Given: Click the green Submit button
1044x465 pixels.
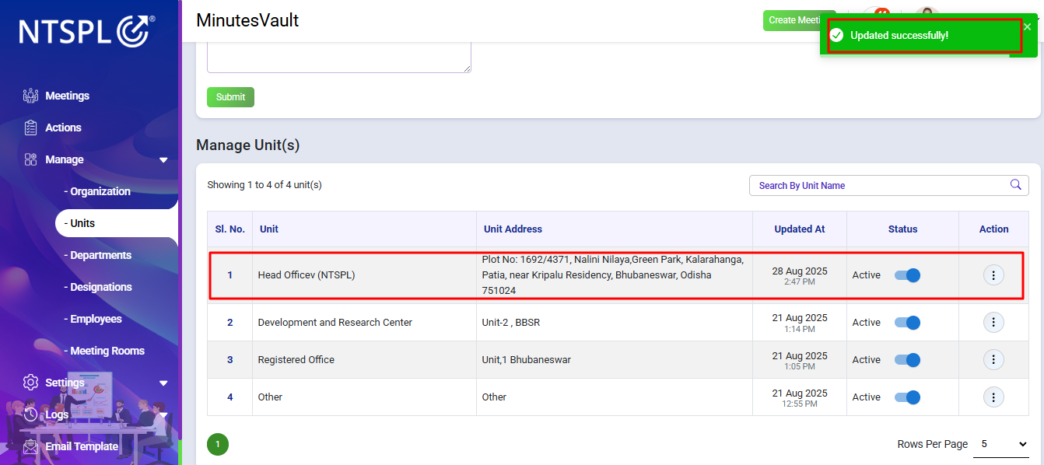Looking at the screenshot, I should click(x=230, y=97).
